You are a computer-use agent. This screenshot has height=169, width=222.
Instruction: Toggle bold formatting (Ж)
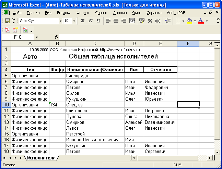[x=83, y=21]
